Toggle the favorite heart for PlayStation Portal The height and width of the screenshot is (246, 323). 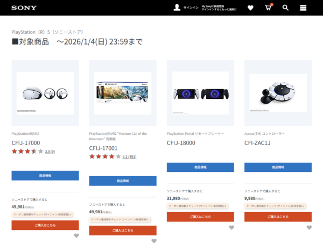click(x=231, y=228)
